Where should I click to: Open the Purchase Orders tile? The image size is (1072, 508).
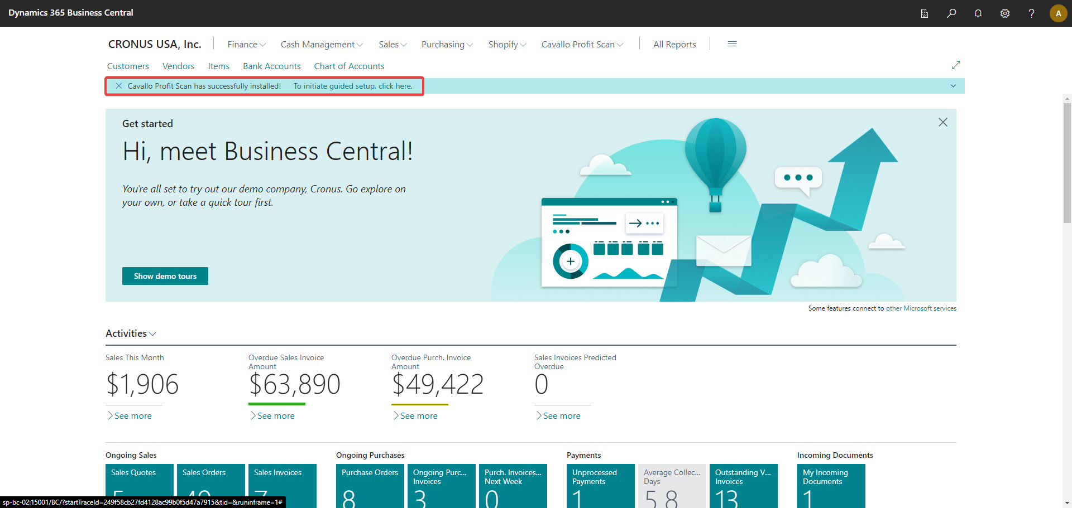370,485
